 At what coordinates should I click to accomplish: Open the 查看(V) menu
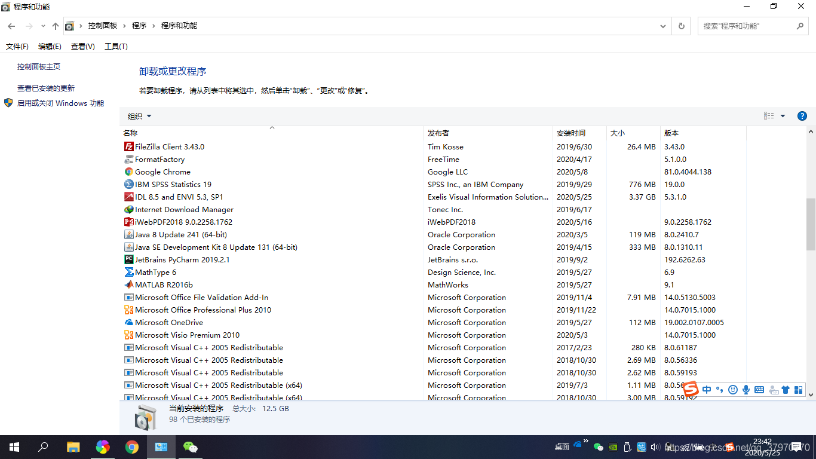pyautogui.click(x=83, y=46)
